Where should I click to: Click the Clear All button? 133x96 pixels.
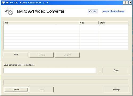click(67, 55)
